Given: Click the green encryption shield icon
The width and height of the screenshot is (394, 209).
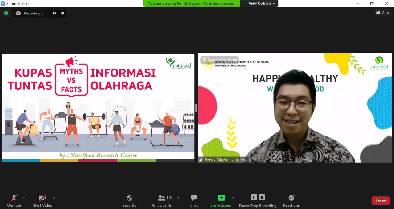Looking at the screenshot, I should (6, 13).
